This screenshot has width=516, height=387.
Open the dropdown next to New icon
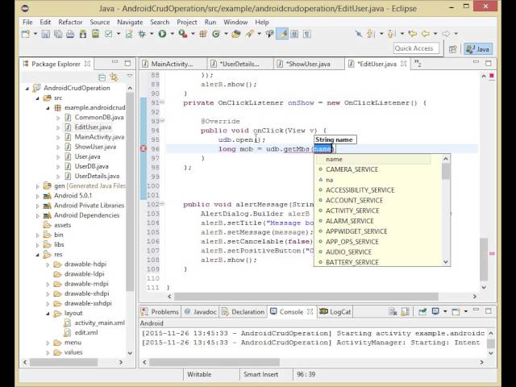[x=35, y=34]
